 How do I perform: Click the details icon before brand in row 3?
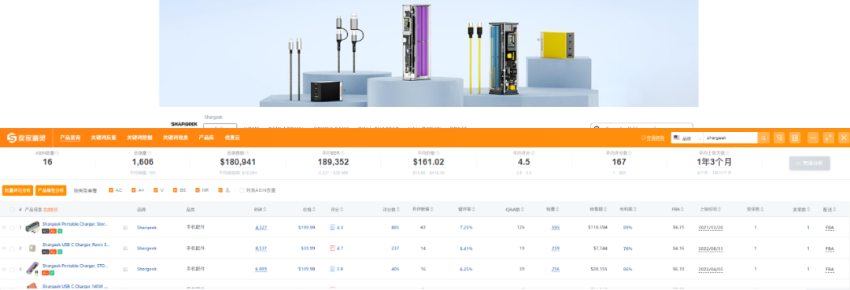coord(125,269)
